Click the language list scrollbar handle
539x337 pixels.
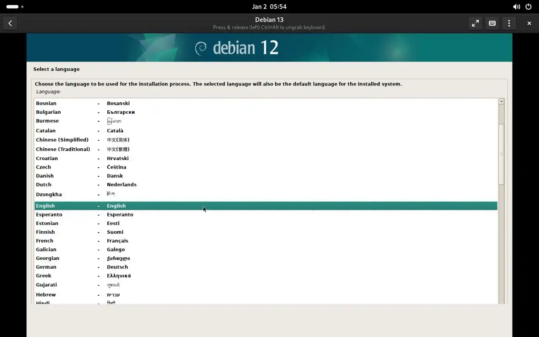click(x=501, y=154)
